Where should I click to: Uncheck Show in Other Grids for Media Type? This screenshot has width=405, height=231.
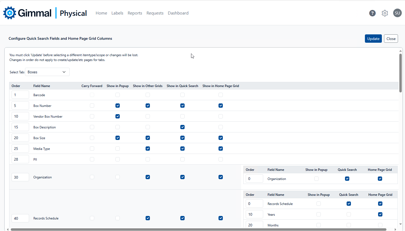(x=148, y=149)
